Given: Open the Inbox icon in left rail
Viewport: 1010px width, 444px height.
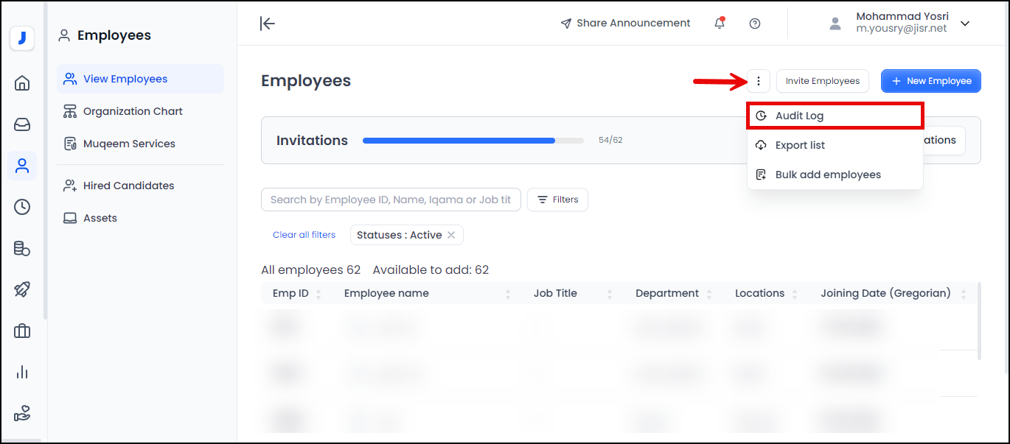Looking at the screenshot, I should tap(22, 124).
